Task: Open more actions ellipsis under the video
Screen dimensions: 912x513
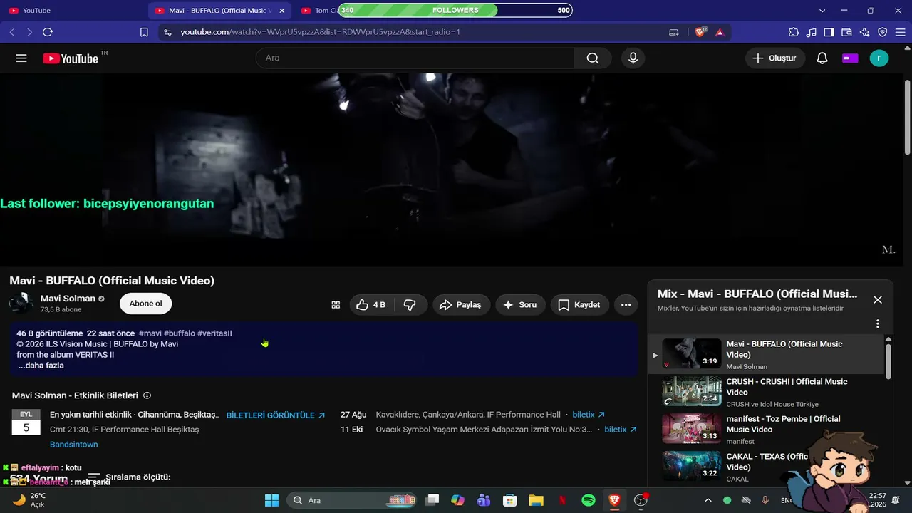Action: click(x=626, y=305)
